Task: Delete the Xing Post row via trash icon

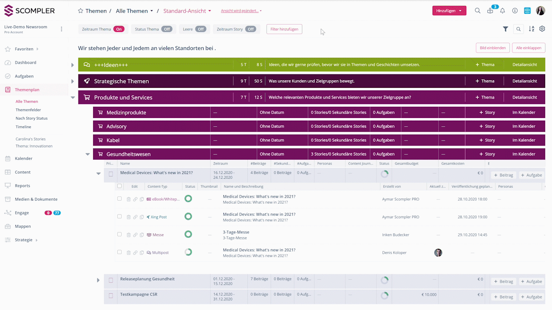Action: coord(129,217)
